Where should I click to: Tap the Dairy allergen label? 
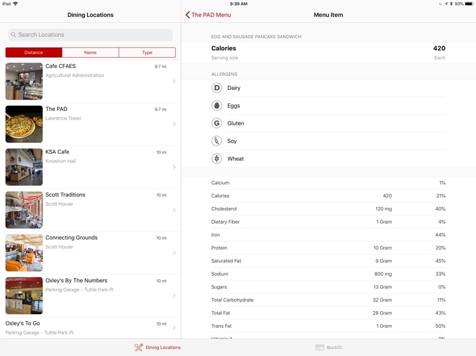pos(234,88)
